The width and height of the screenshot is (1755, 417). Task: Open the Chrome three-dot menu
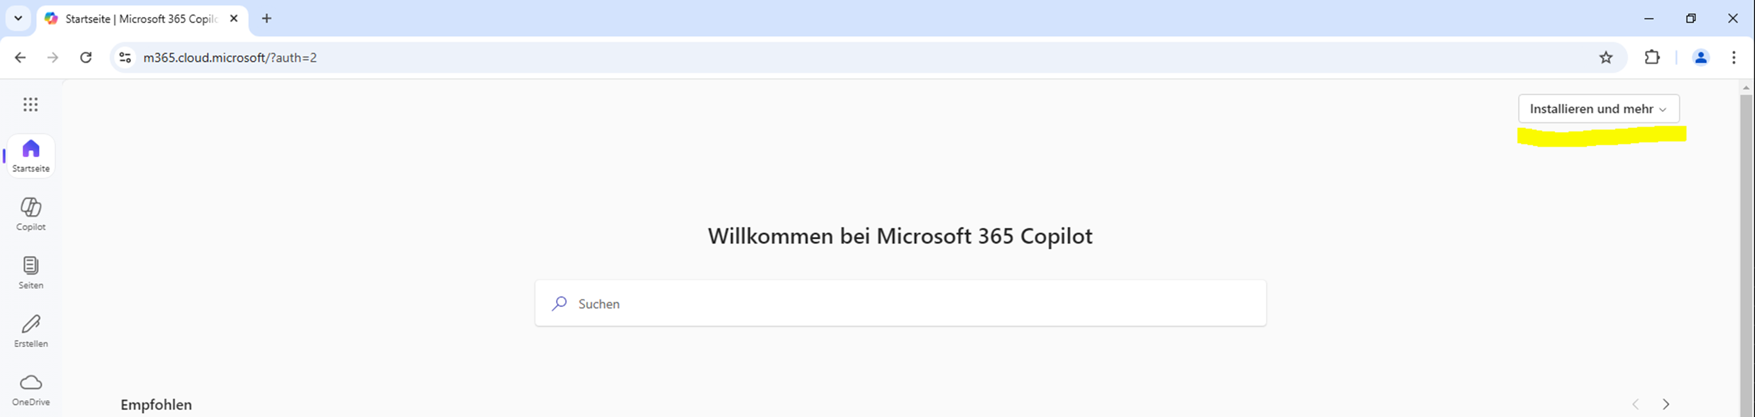(x=1734, y=57)
